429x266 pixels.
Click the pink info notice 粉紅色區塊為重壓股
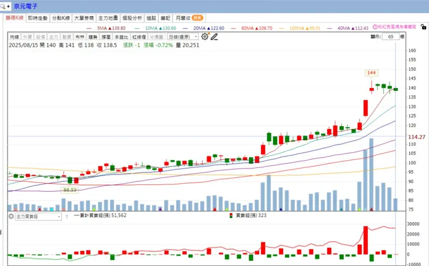click(395, 27)
